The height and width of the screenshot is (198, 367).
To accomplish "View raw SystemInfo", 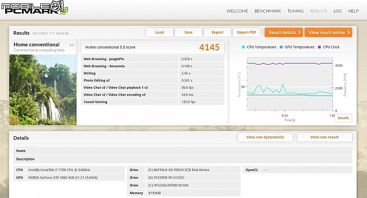I will 265,137.
